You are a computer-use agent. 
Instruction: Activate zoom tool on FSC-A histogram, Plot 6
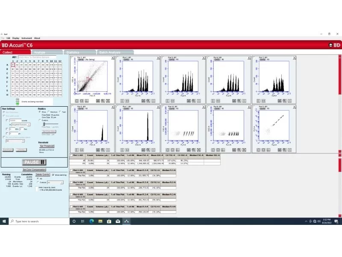103,150
